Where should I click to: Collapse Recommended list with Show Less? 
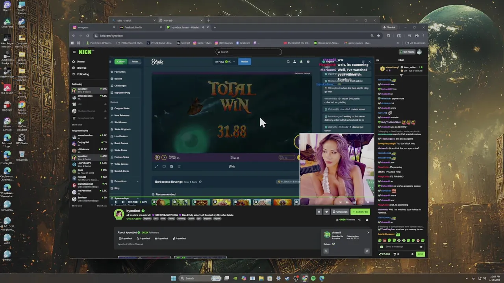click(102, 206)
